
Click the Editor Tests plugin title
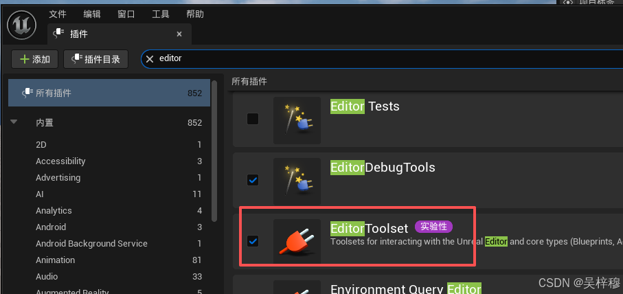[365, 106]
